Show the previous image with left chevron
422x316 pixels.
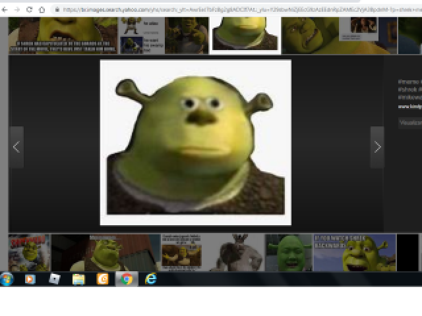coord(16,147)
